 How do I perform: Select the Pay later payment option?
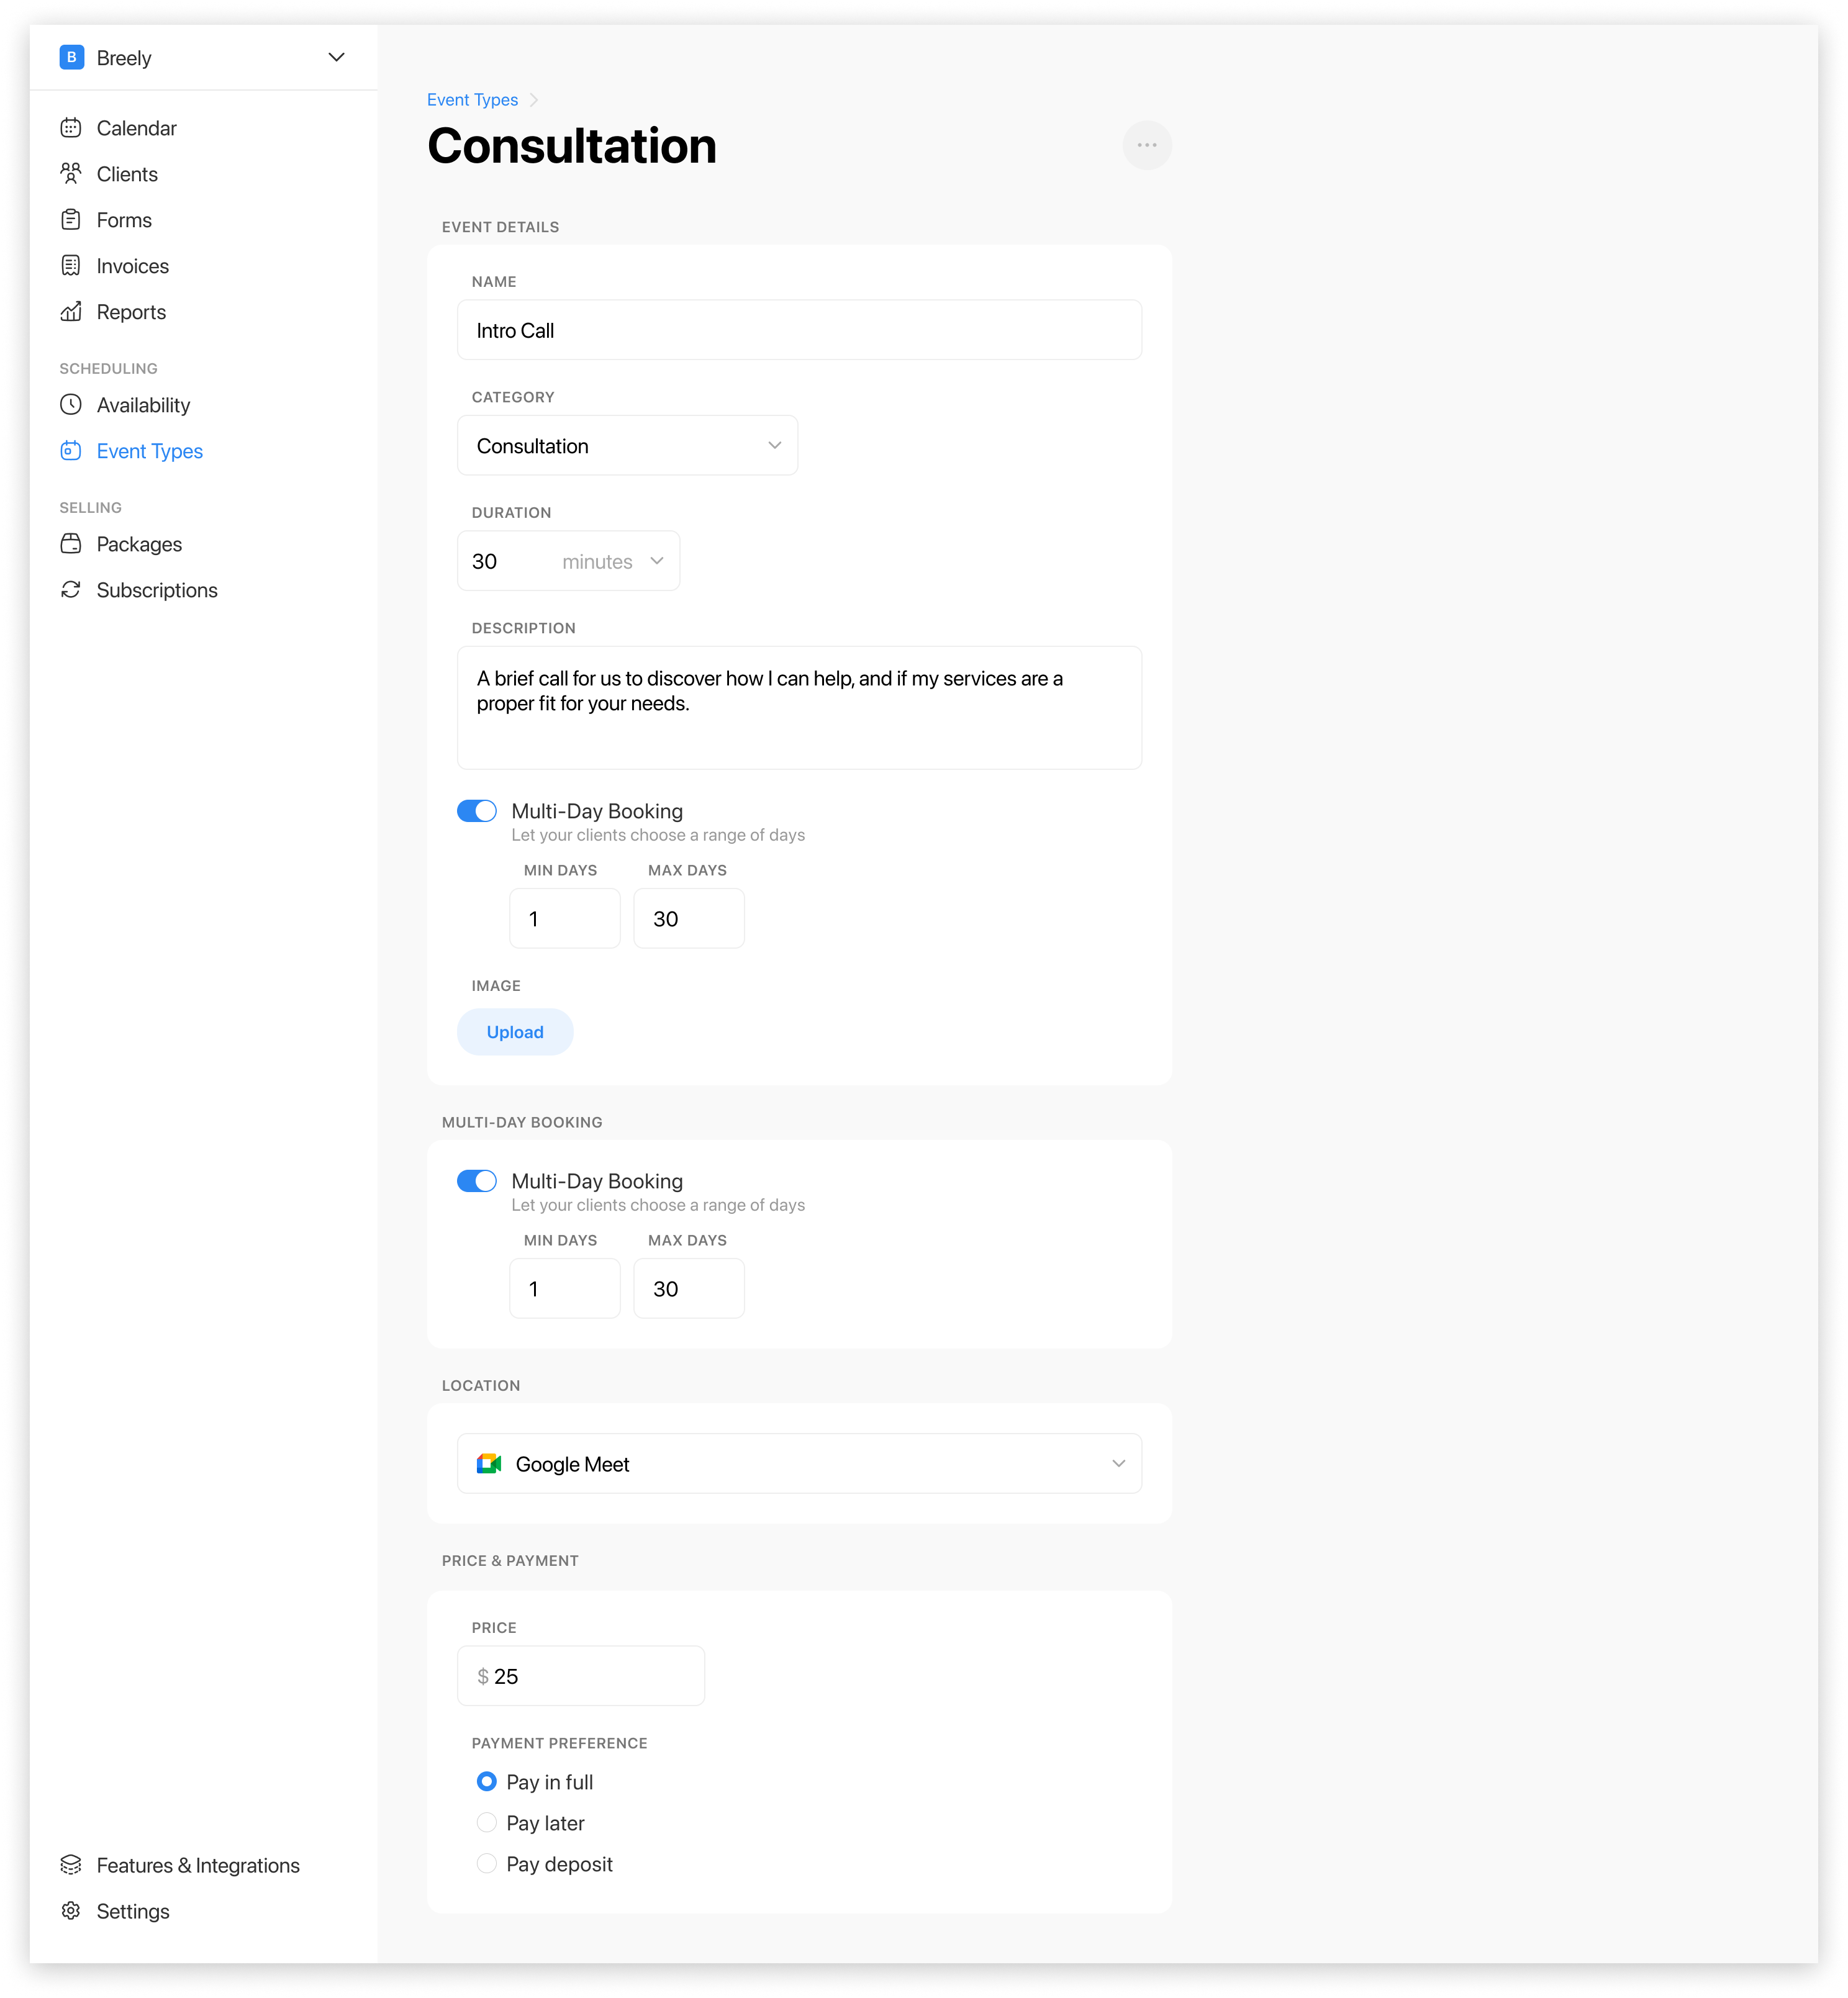pyautogui.click(x=487, y=1822)
